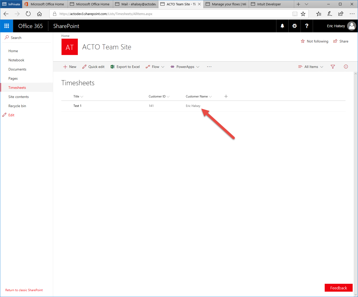Image resolution: width=358 pixels, height=297 pixels.
Task: Open the SharePoint header link
Action: [66, 26]
